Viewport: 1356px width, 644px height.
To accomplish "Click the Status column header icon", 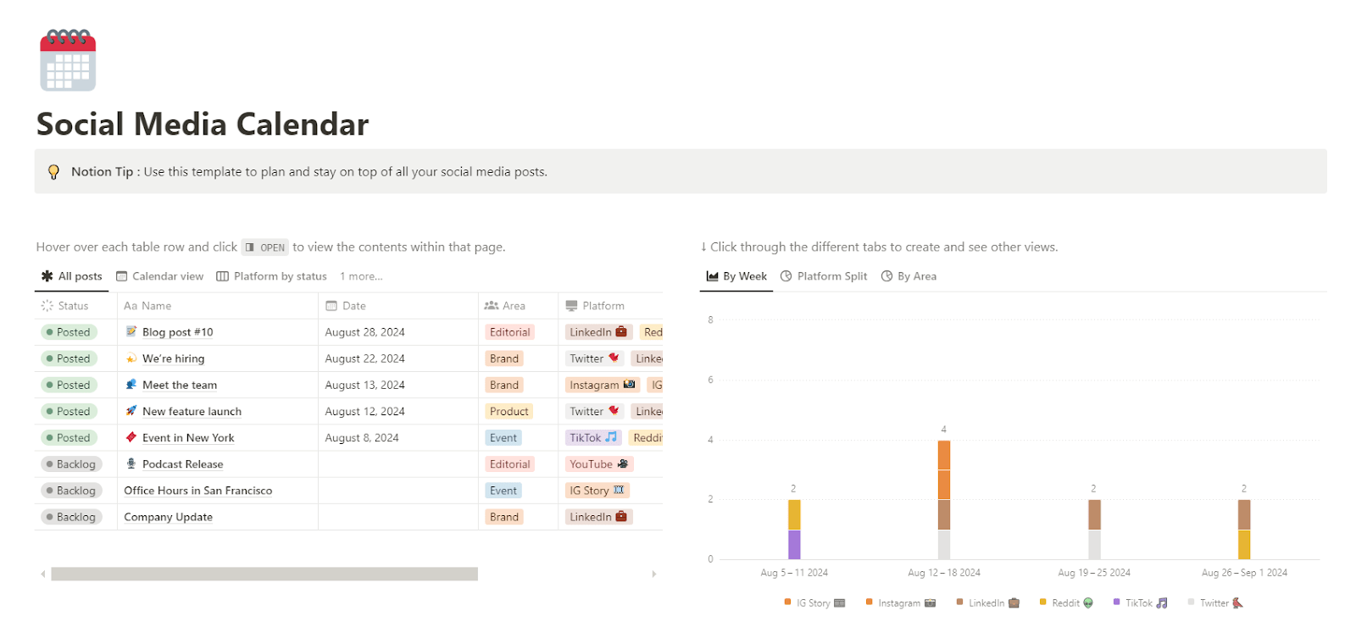I will point(47,306).
